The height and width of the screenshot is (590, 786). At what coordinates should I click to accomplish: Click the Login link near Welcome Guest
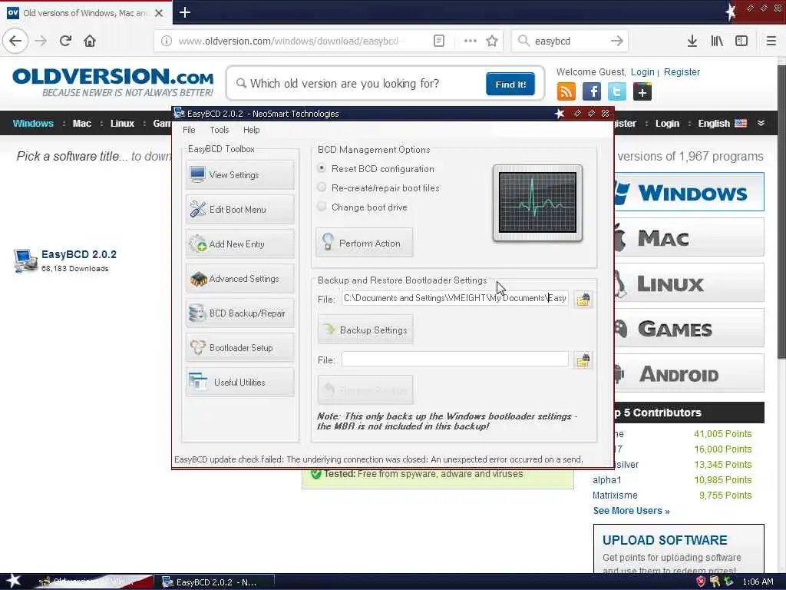pos(642,71)
